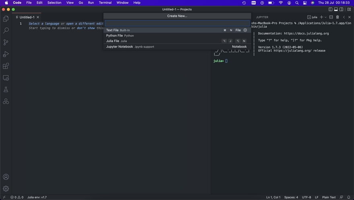Screen dimensions: 354x200
Task: Focus the Create New search input
Action: pos(177,23)
